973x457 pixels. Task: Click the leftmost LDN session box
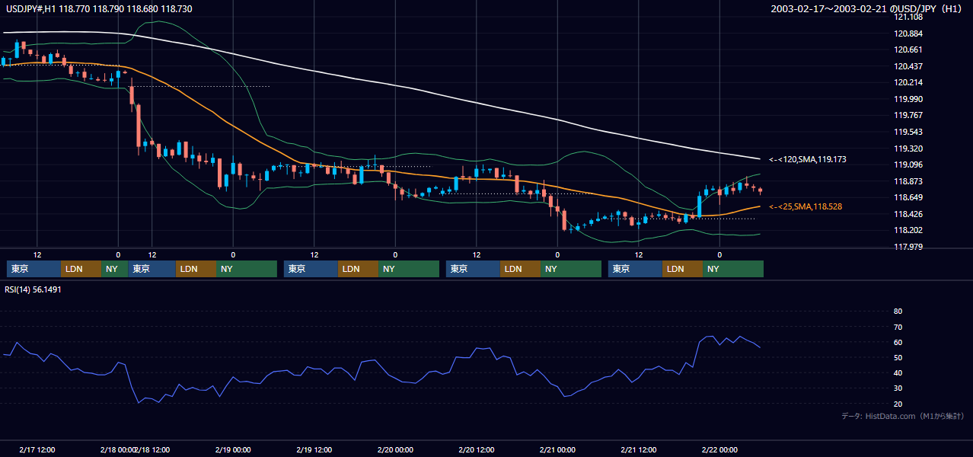point(81,269)
